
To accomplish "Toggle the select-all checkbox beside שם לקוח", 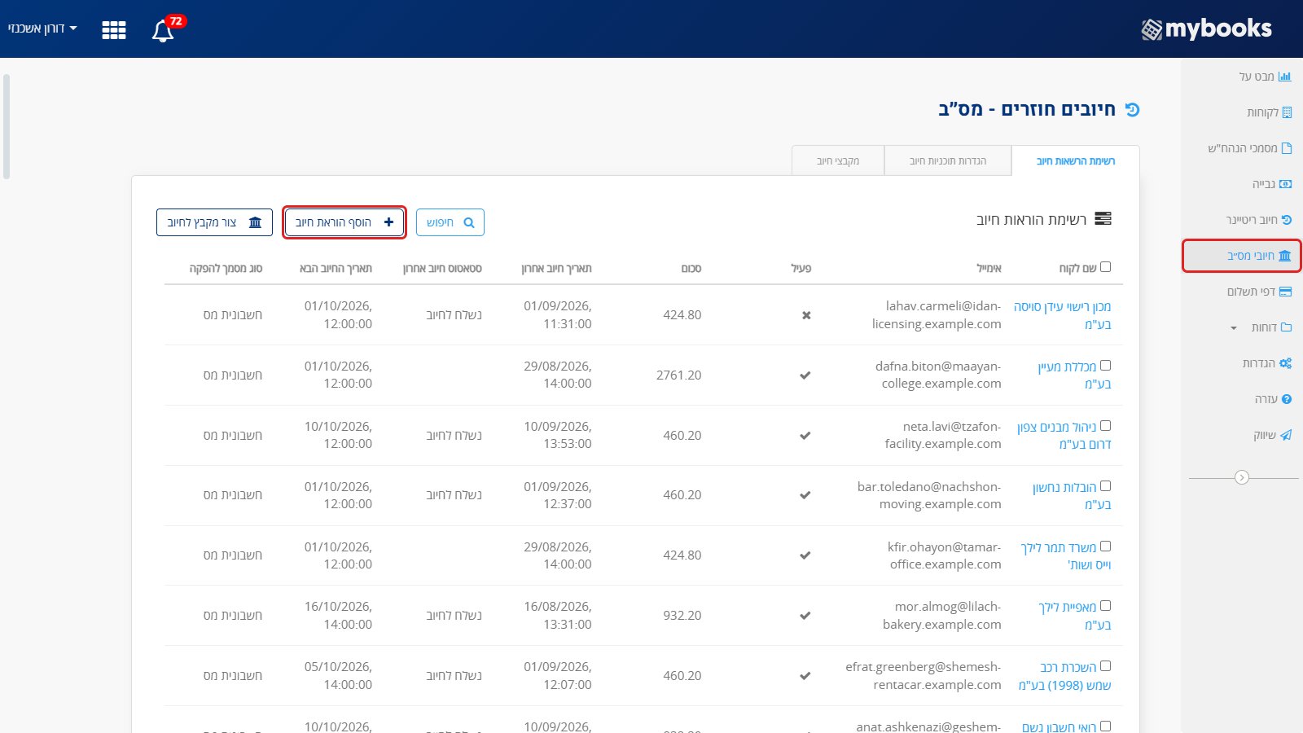I will (x=1105, y=266).
